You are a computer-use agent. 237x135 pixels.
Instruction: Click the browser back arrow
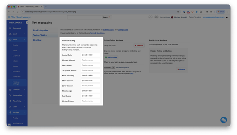point(9,12)
